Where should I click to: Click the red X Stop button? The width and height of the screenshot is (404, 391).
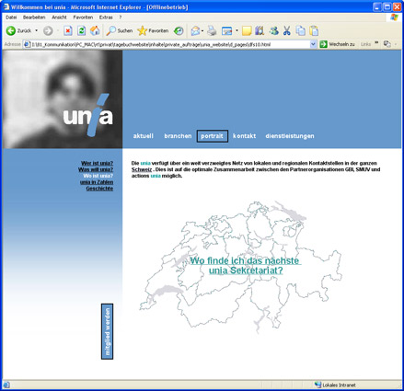pos(68,30)
